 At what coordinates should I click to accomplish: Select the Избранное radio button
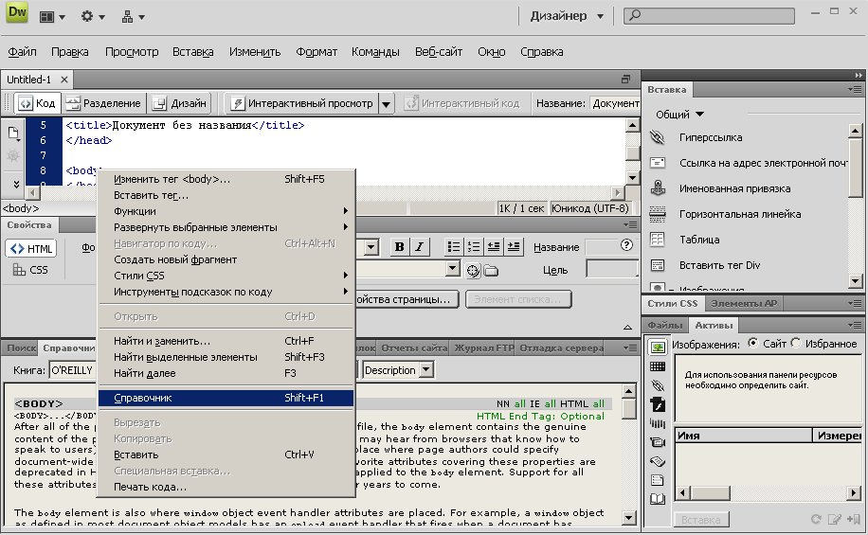pos(795,344)
